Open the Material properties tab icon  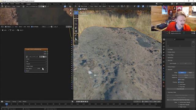point(164,82)
